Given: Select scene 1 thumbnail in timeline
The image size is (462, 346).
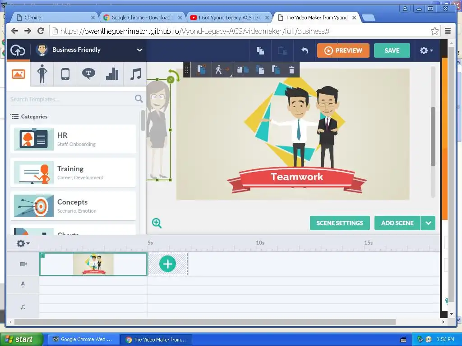Looking at the screenshot, I should coord(93,264).
